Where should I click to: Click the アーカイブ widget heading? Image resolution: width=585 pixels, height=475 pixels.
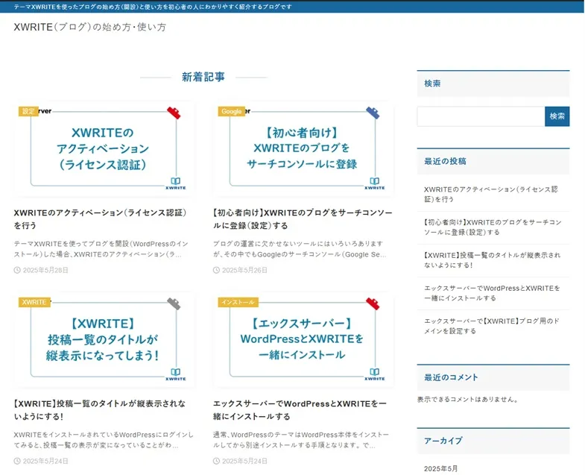tap(443, 441)
